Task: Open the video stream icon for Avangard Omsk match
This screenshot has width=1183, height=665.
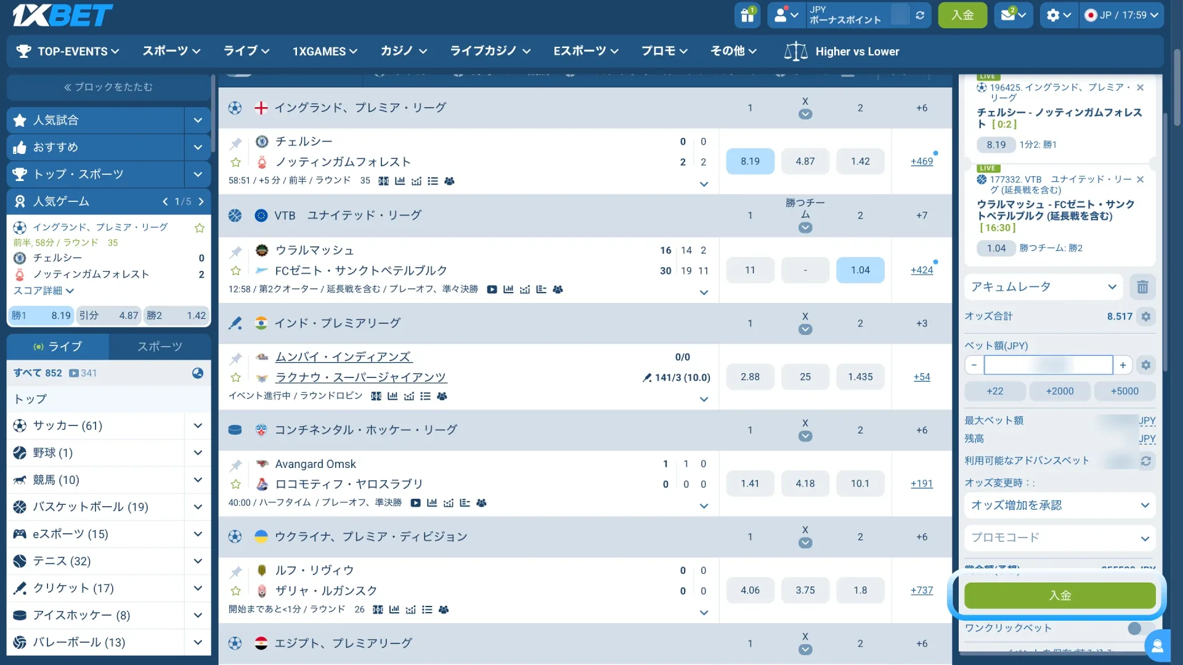Action: pyautogui.click(x=415, y=503)
